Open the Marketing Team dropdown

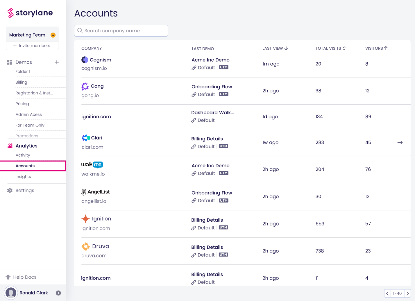tap(53, 35)
